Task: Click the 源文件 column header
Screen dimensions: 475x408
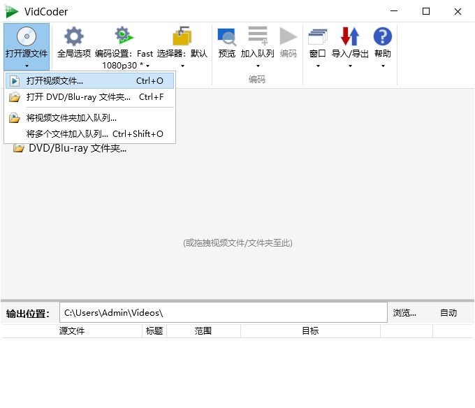Action: pos(72,330)
